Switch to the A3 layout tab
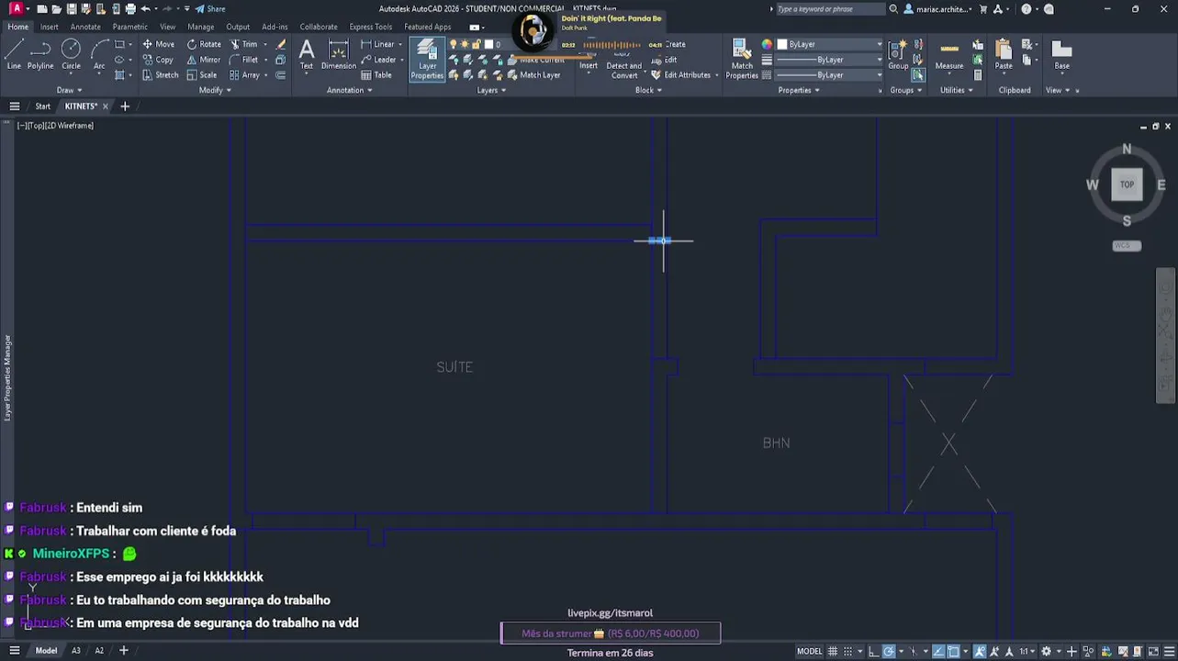1178x661 pixels. pos(76,651)
